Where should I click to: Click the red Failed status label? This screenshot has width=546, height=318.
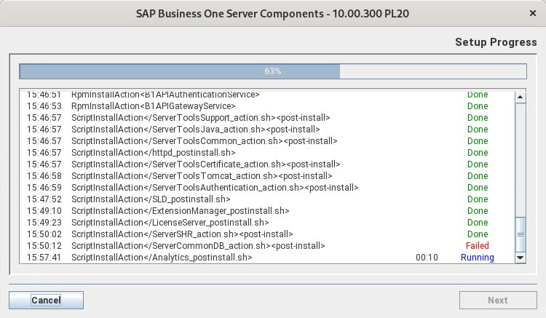coord(477,246)
